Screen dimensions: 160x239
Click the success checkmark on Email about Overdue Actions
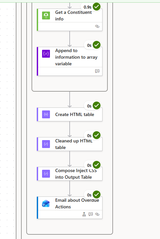coord(97,194)
